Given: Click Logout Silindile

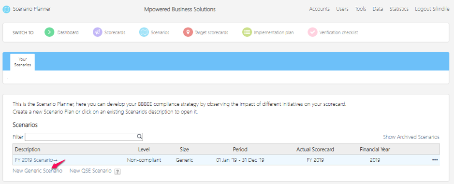Looking at the screenshot, I should click(432, 9).
